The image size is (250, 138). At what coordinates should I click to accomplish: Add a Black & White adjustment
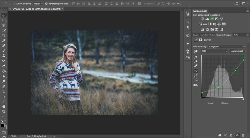coord(210,24)
